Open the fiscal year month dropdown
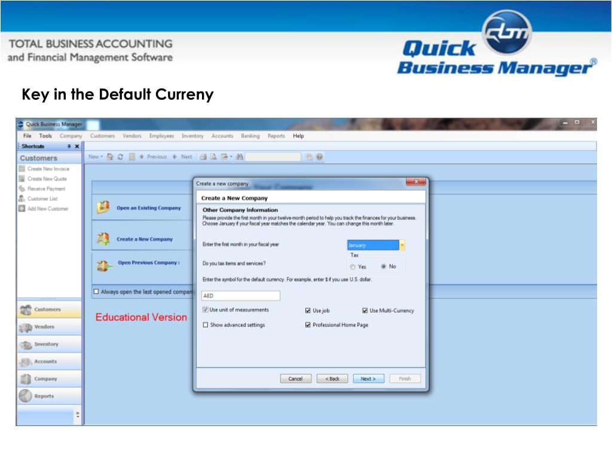612x459 pixels. (x=402, y=245)
